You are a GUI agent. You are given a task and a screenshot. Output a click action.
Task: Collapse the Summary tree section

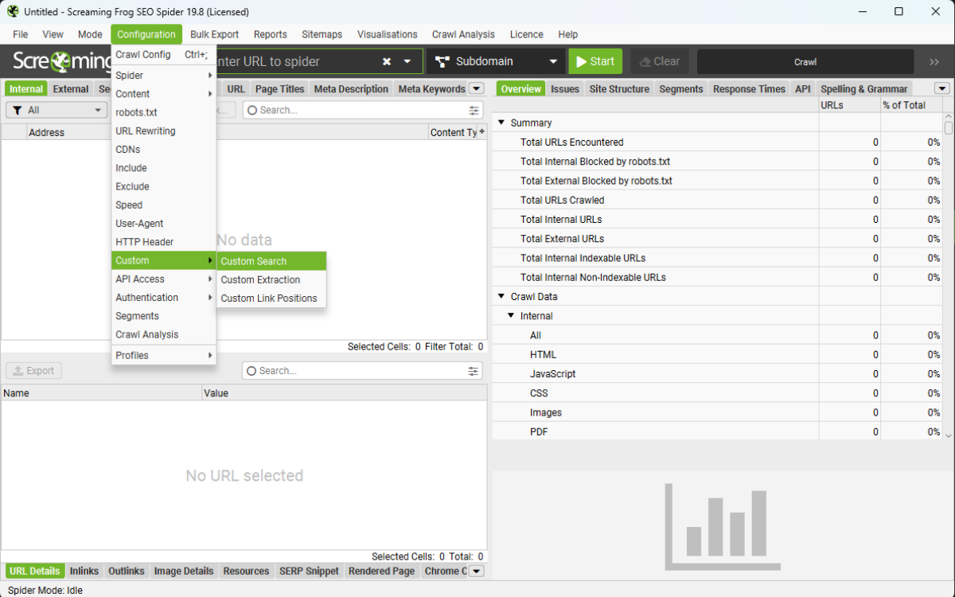pyautogui.click(x=501, y=123)
